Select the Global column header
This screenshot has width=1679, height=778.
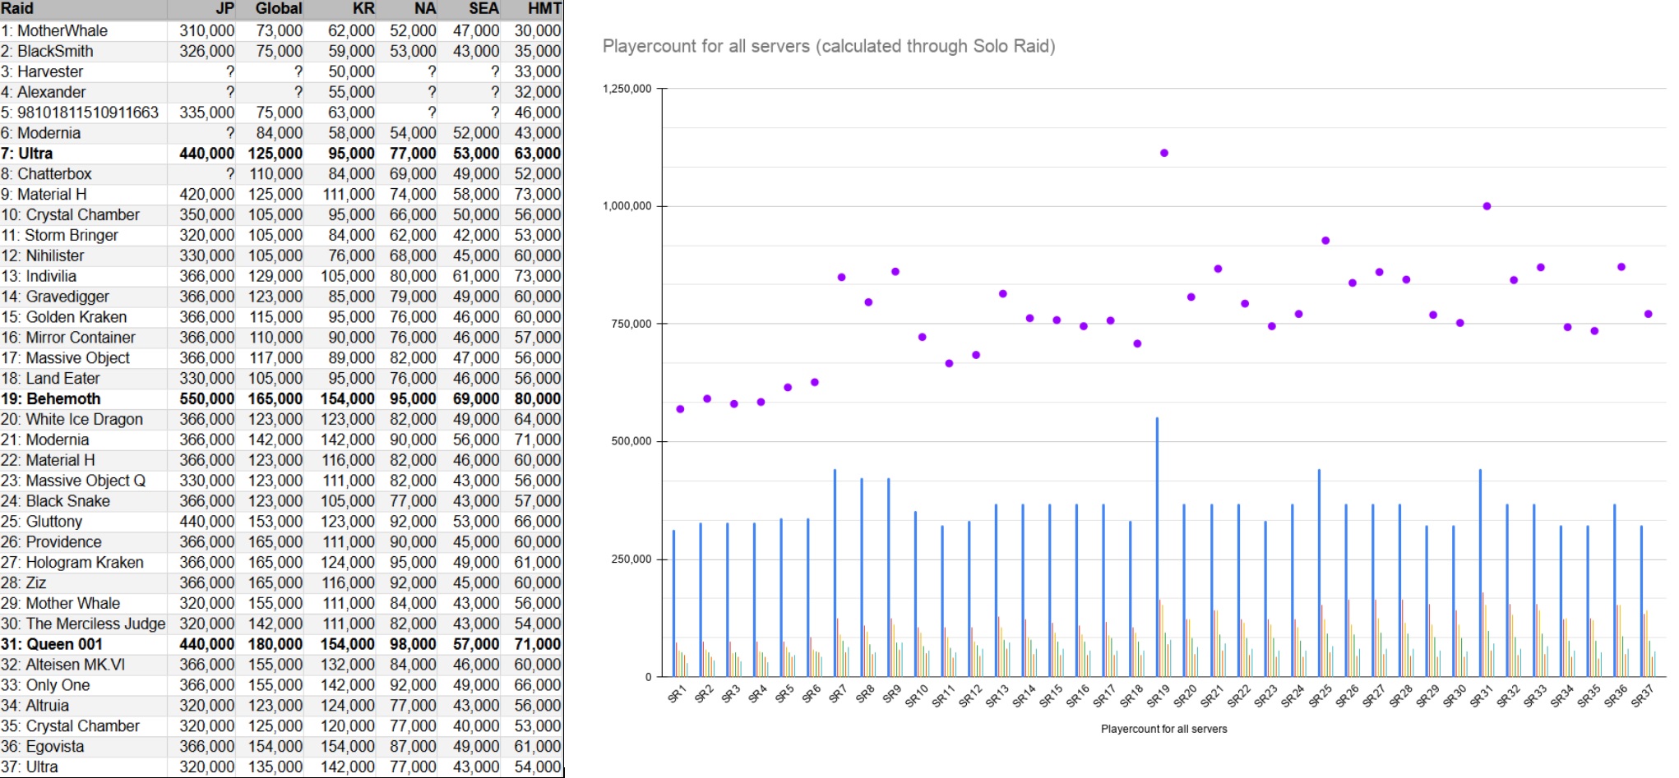point(279,9)
